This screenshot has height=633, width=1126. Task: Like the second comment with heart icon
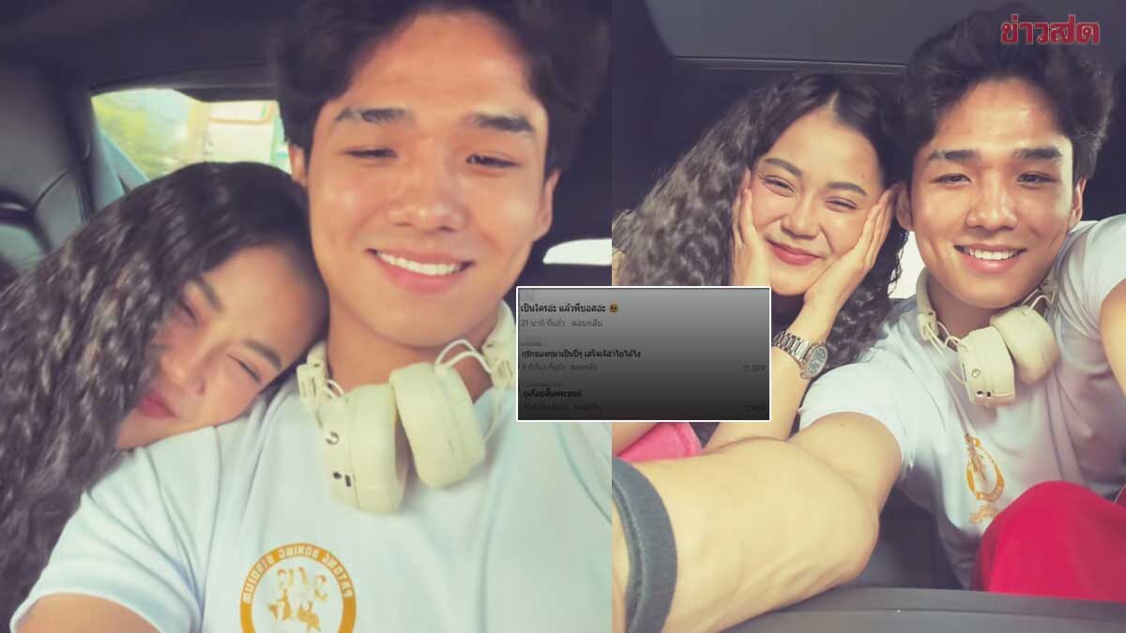(x=747, y=369)
